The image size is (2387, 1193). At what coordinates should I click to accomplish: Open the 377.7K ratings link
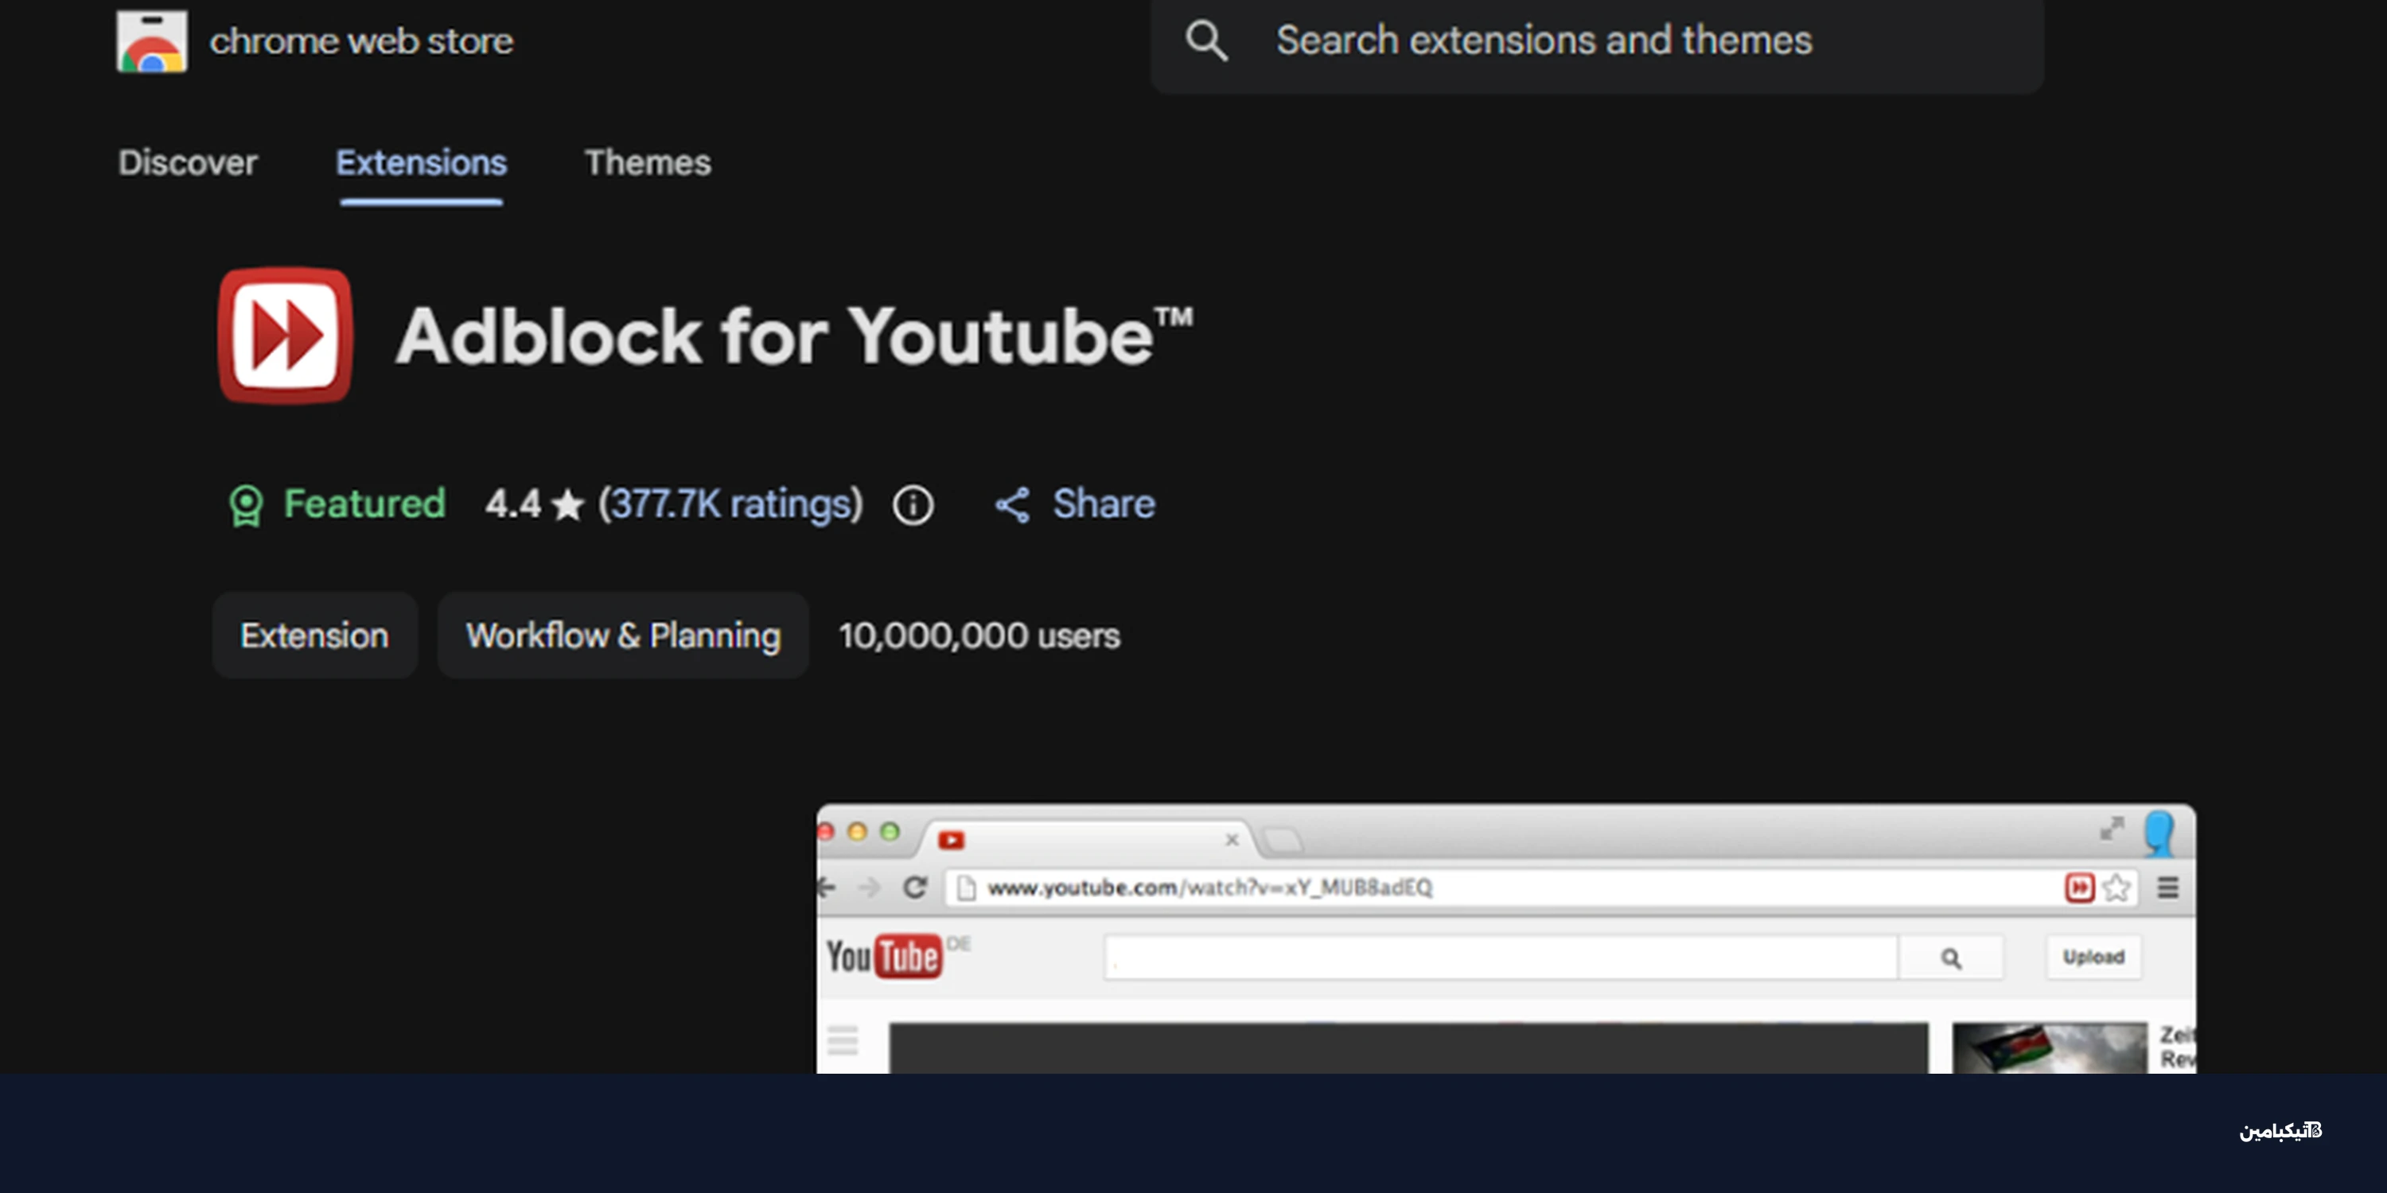click(x=730, y=505)
